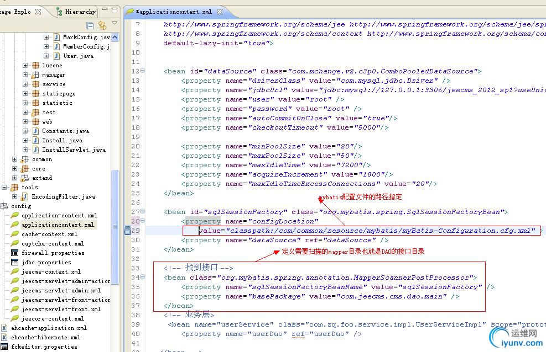
Task: Click the marker on line 29 ruler
Action: point(127,231)
